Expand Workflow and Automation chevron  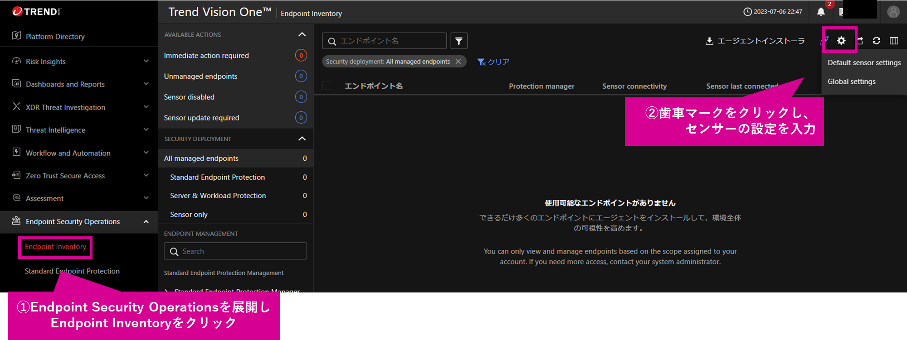pos(146,153)
